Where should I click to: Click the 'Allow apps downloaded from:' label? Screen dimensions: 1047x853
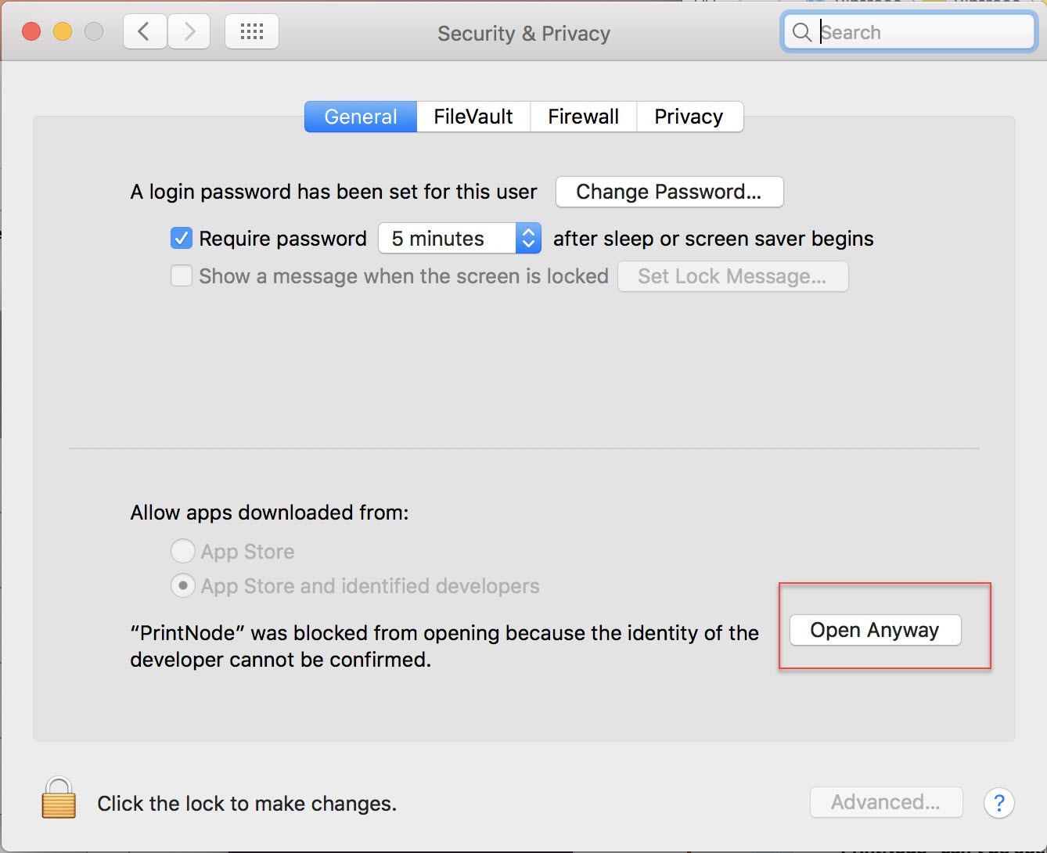click(269, 513)
